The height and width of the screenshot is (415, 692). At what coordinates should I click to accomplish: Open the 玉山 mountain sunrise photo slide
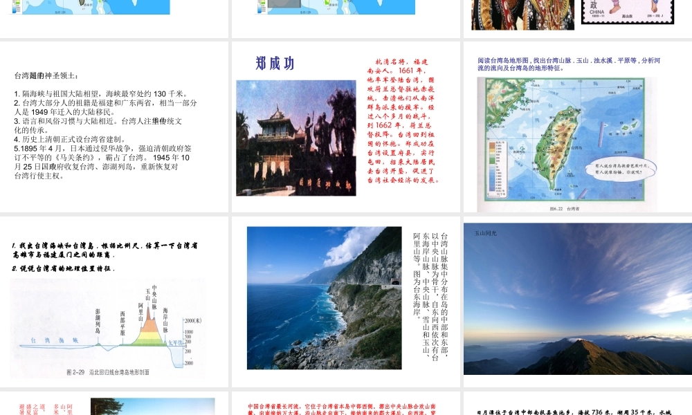point(578,299)
